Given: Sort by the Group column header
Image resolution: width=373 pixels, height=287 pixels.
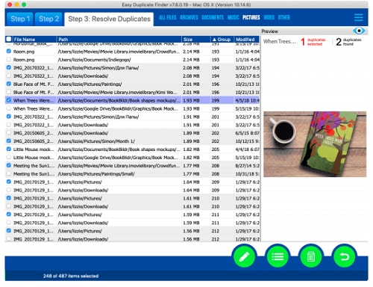Looking at the screenshot, I should click(x=222, y=40).
